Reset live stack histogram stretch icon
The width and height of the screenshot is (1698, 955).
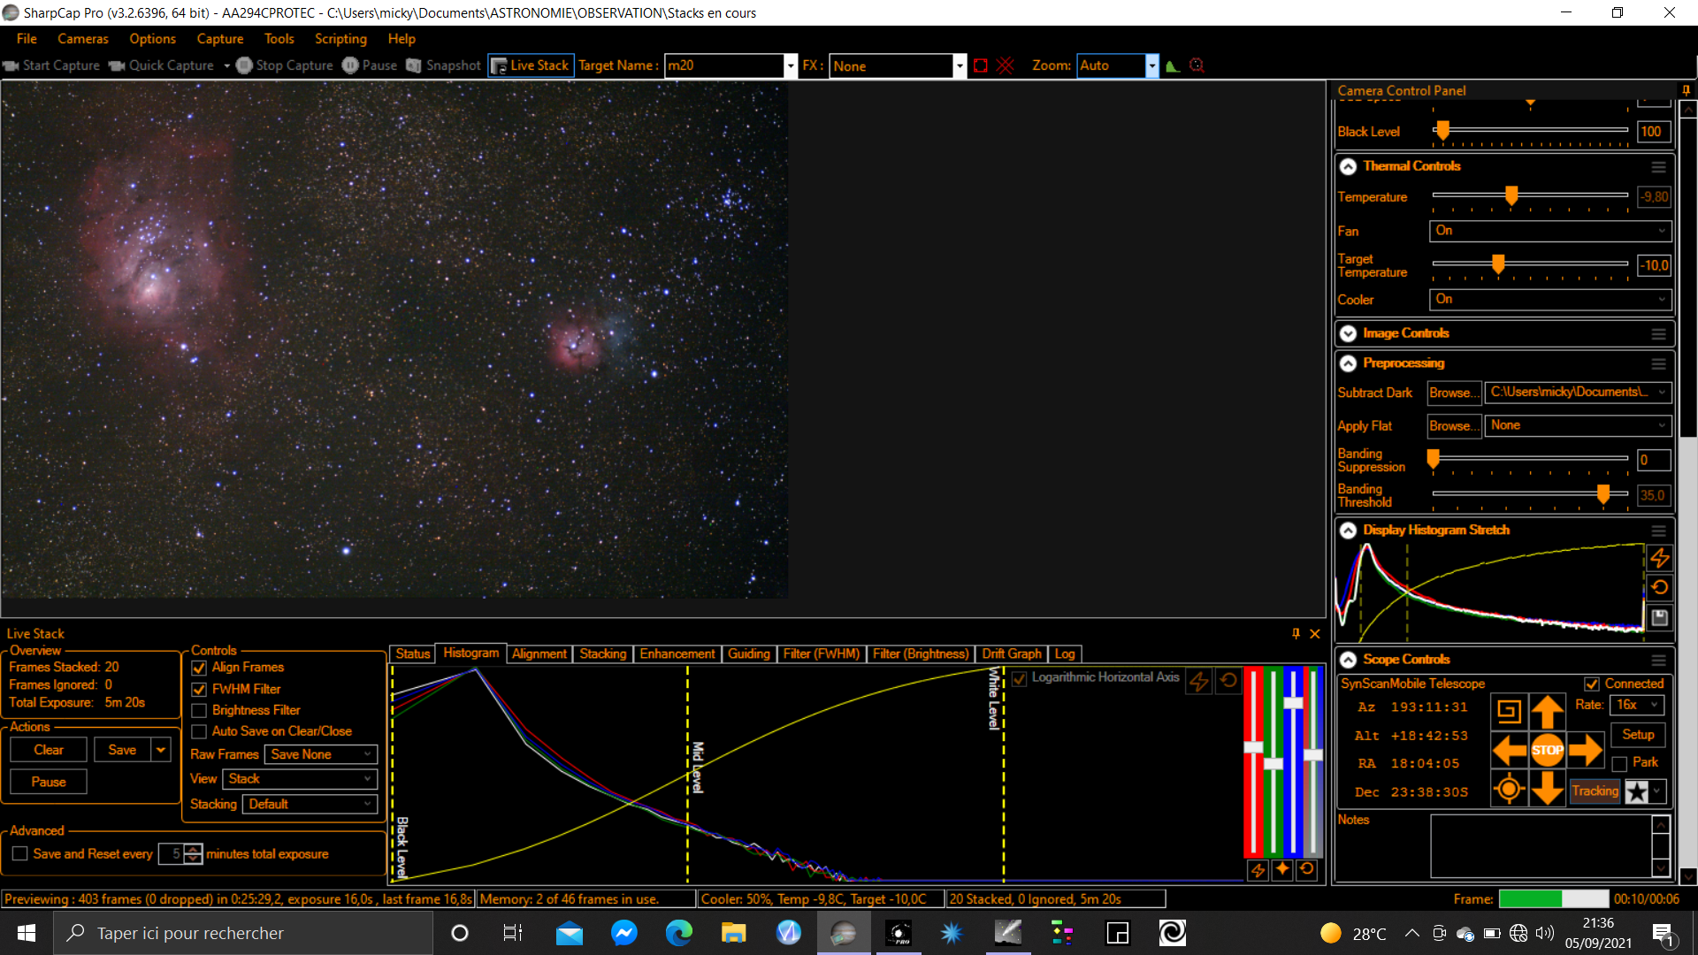click(1228, 680)
